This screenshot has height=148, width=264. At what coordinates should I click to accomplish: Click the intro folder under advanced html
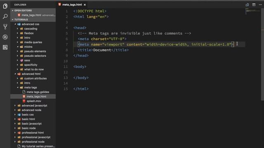27,83
